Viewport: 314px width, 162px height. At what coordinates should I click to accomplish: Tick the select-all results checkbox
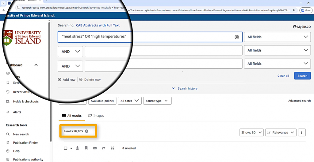[66, 148]
